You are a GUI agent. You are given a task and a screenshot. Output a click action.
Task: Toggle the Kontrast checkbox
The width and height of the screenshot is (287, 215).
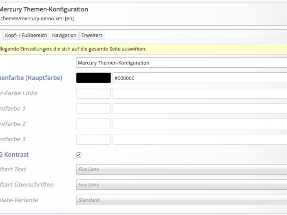click(79, 155)
